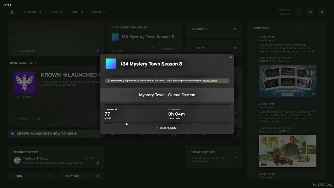
Task: Click the Ver. 33201/beta version label
Action: (x=322, y=185)
